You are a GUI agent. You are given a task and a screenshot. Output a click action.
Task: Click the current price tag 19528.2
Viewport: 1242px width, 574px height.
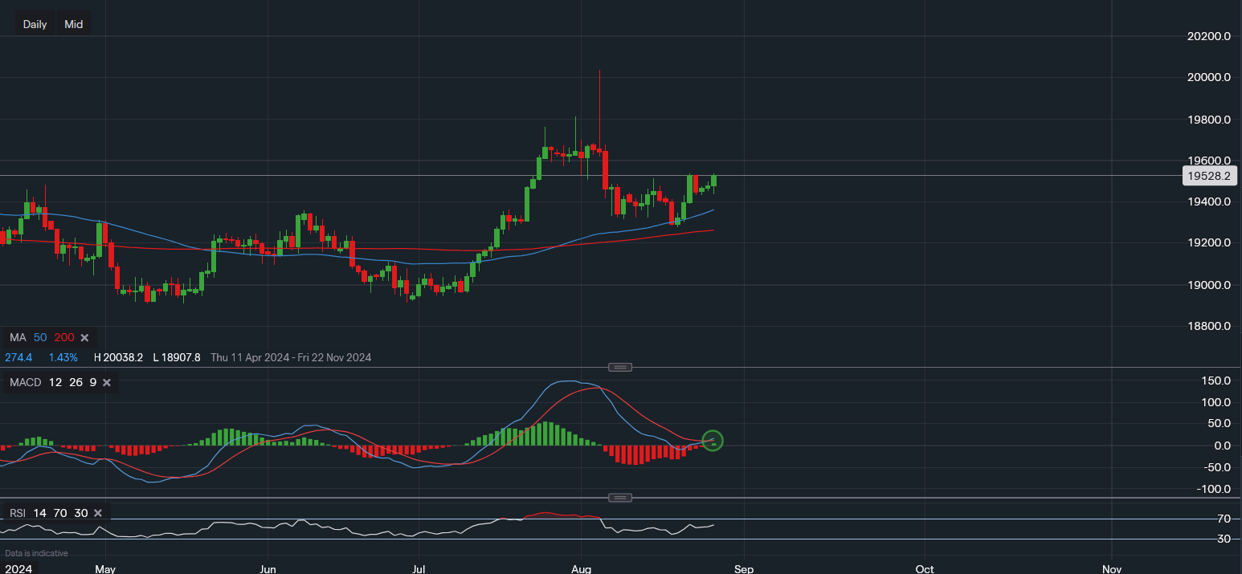(x=1209, y=176)
